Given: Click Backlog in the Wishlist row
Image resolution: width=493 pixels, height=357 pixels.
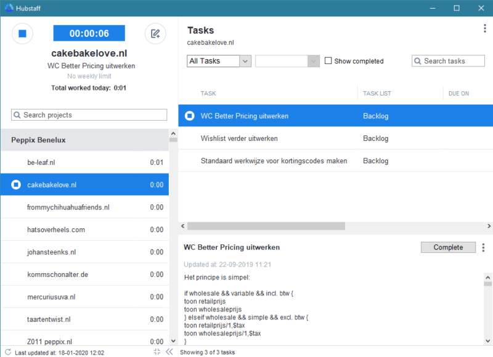Looking at the screenshot, I should [x=376, y=138].
